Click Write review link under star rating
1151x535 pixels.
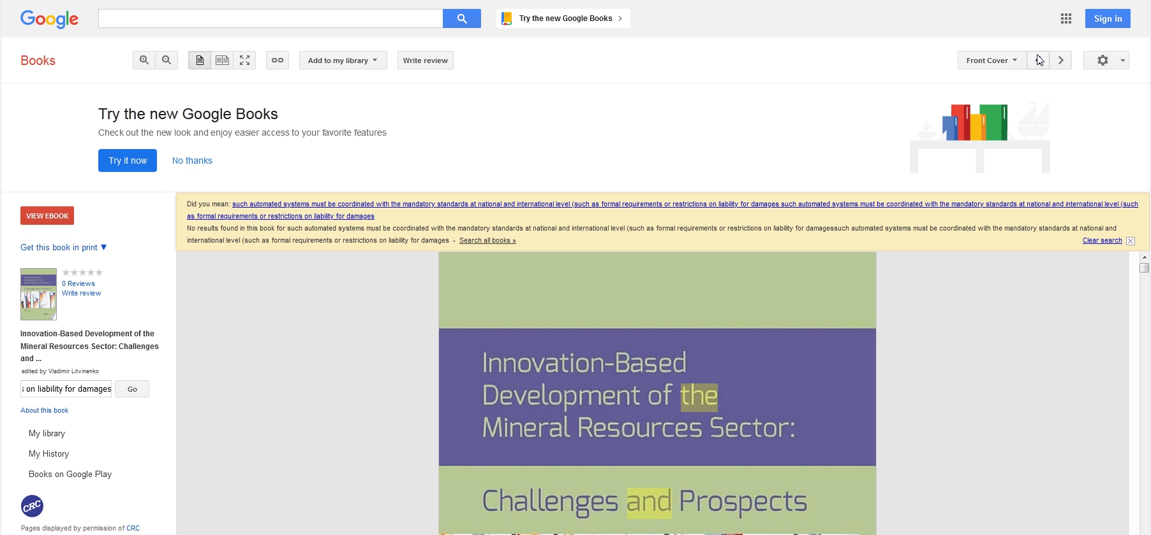pos(82,293)
